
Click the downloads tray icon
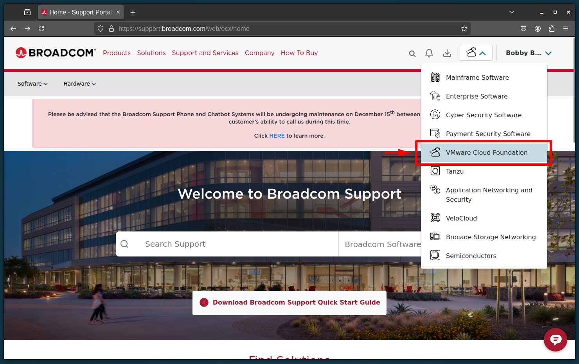pyautogui.click(x=447, y=53)
